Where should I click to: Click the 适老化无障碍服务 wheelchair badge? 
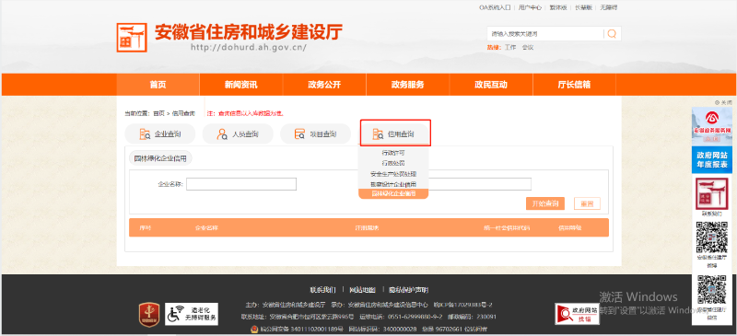[x=192, y=314]
